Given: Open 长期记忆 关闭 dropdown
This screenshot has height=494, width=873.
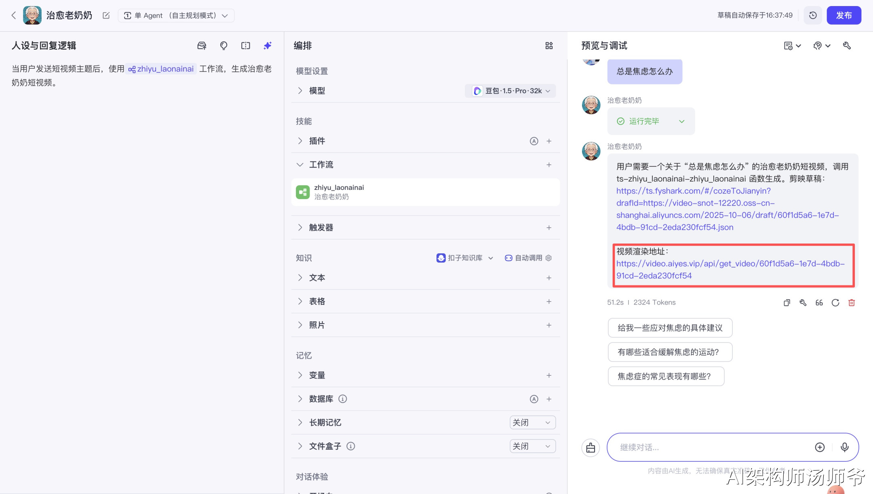Looking at the screenshot, I should point(532,423).
